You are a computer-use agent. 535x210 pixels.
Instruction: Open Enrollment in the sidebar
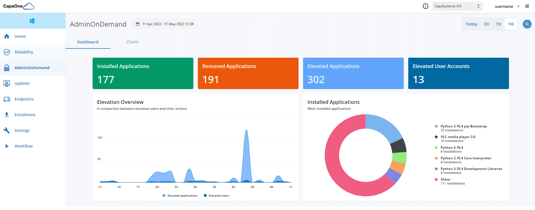coord(33,115)
